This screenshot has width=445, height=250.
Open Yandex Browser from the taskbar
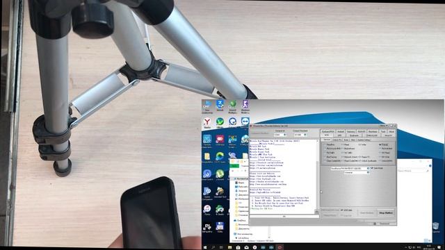pos(254,247)
